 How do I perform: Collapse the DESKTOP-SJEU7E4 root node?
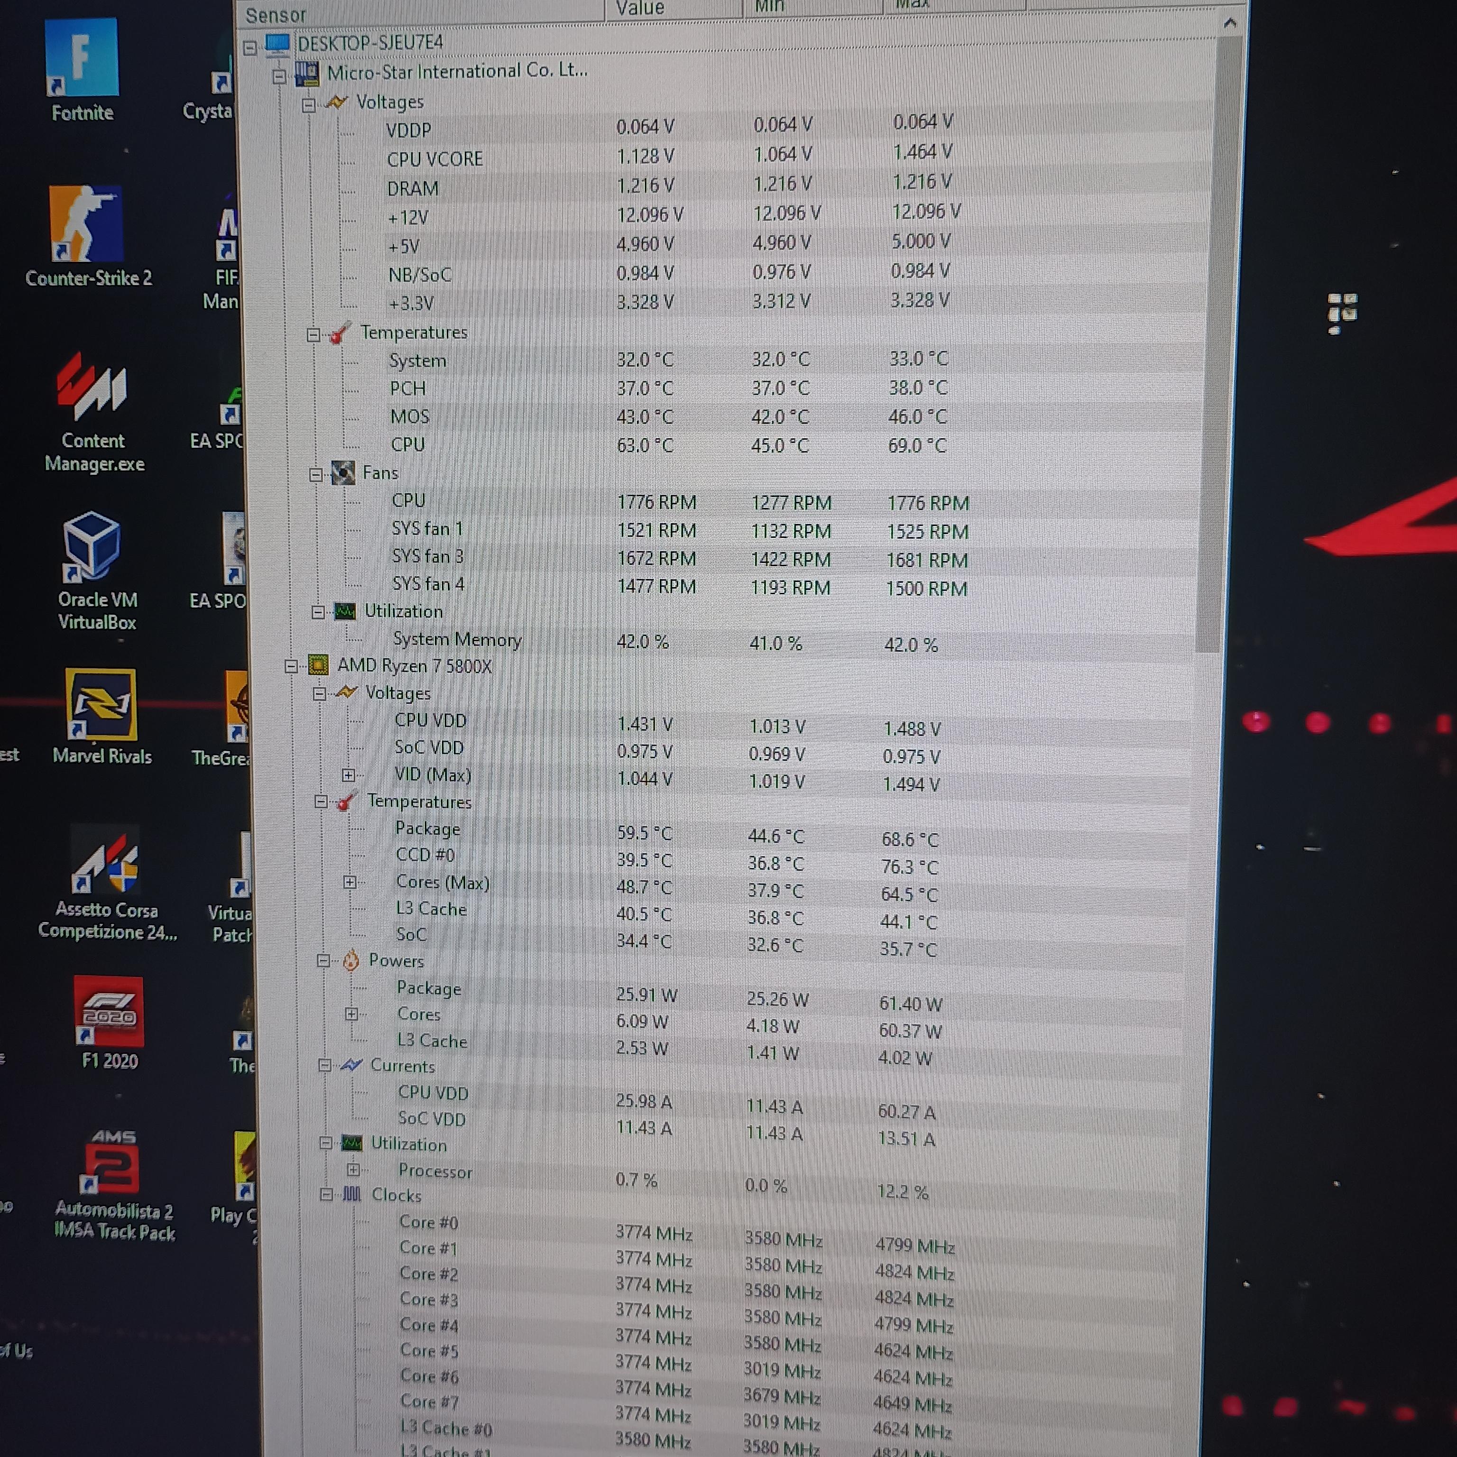pos(250,48)
